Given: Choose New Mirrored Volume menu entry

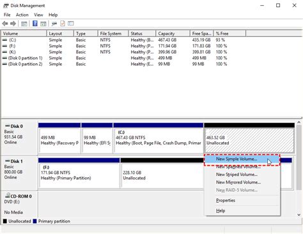Looking at the screenshot, I should point(242,182).
